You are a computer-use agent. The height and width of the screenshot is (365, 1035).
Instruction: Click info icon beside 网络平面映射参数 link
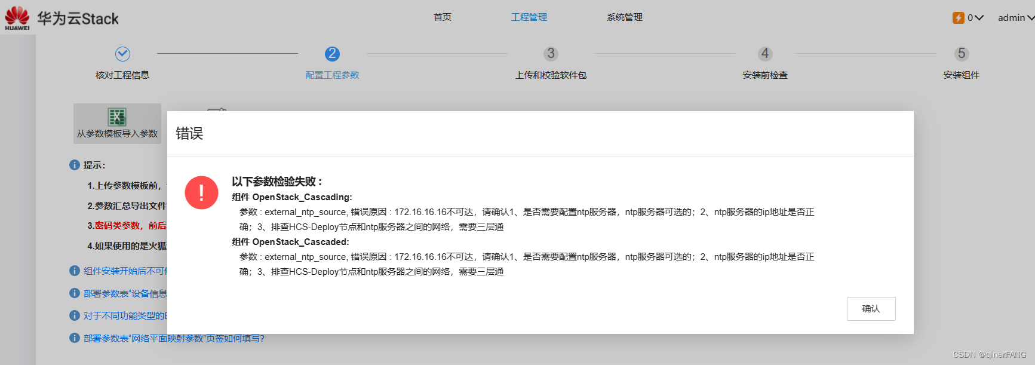point(75,338)
